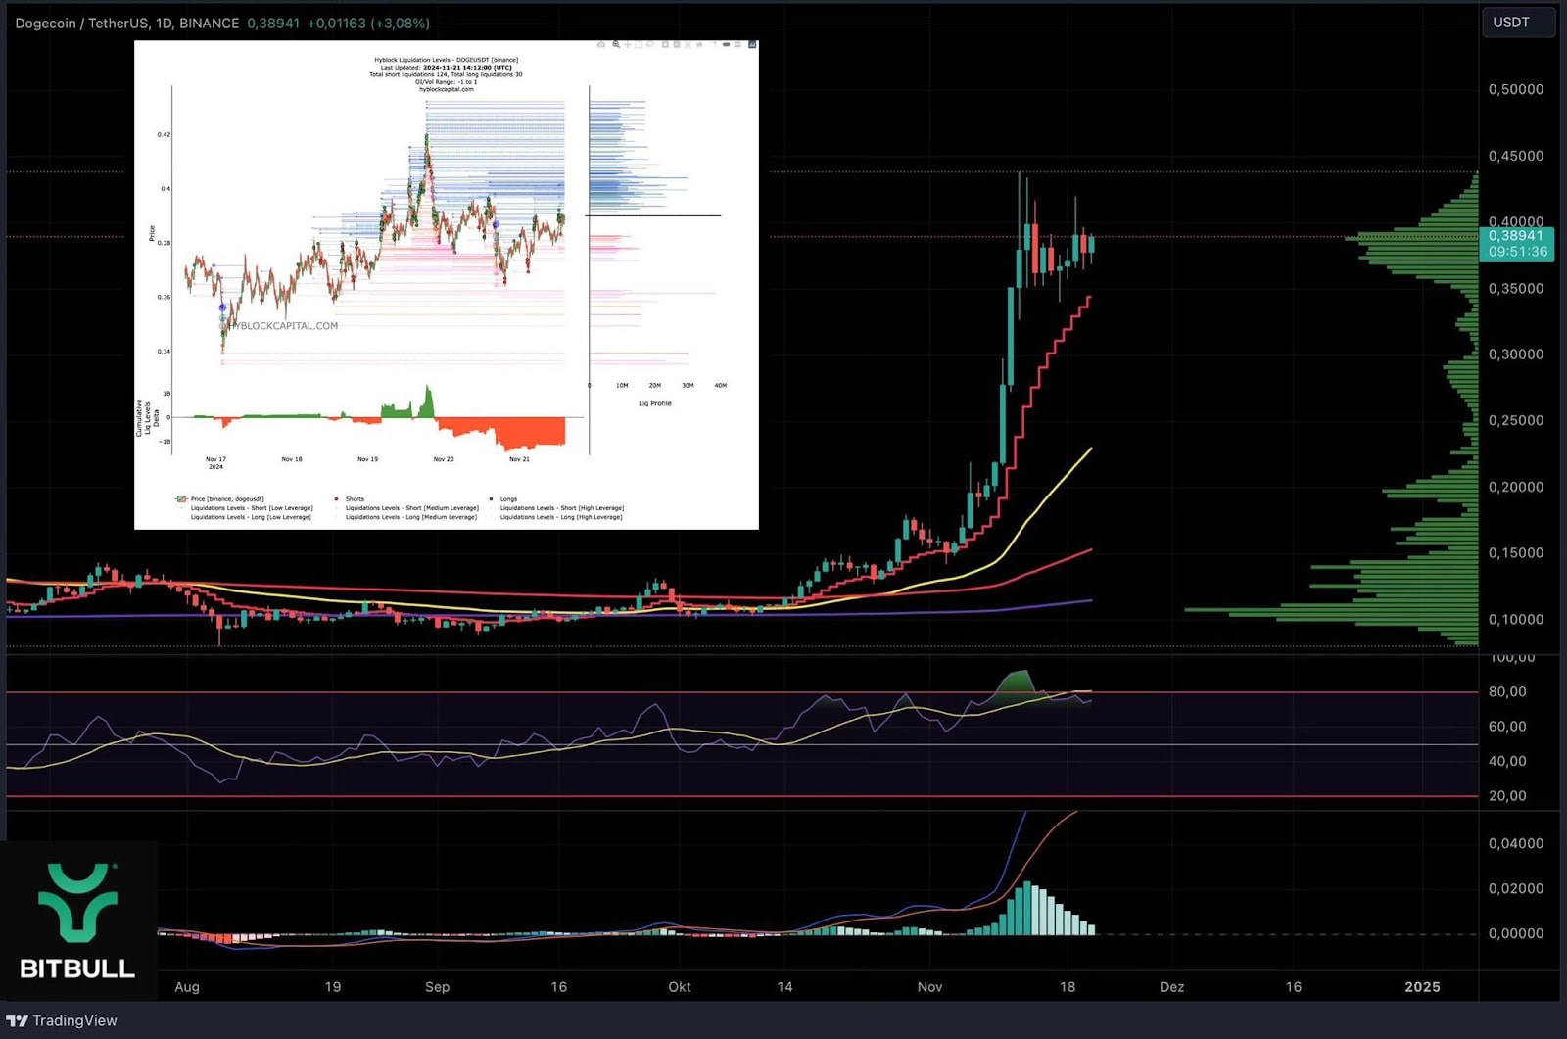Click the autoscale icon in Hyblock toolbar
1567x1039 pixels.
point(688,44)
